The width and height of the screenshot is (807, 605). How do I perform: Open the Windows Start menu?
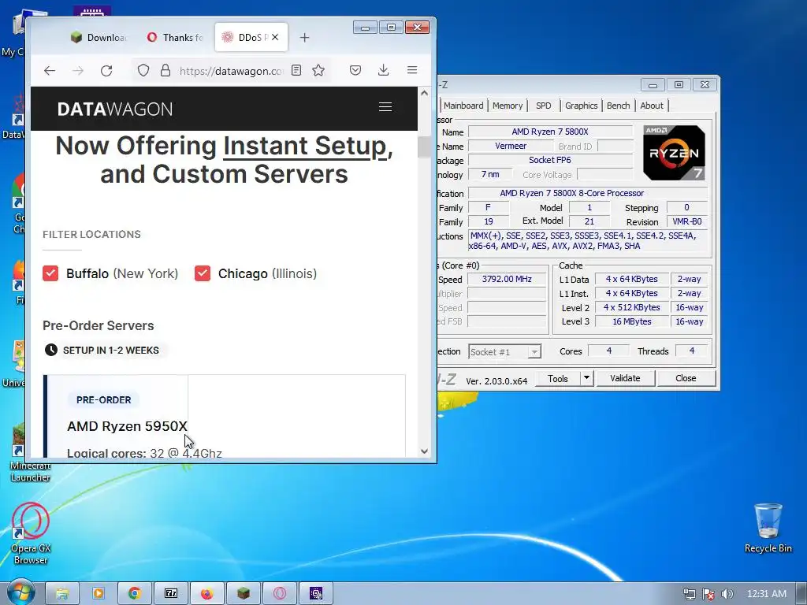click(x=20, y=592)
